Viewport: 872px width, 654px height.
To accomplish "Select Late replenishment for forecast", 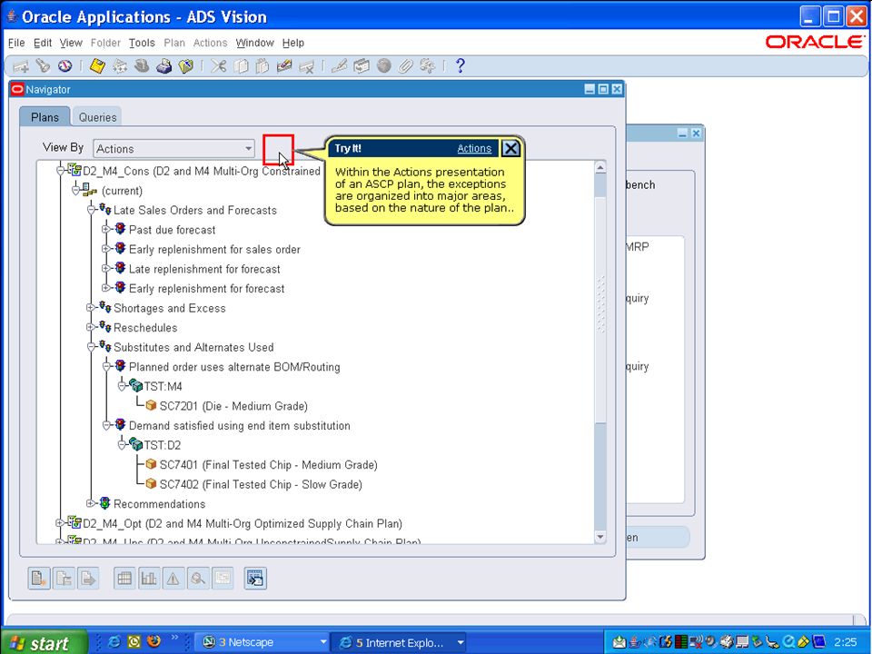I will click(204, 269).
